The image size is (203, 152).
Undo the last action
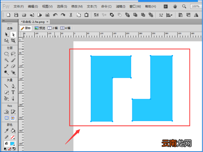pyautogui.click(x=55, y=15)
